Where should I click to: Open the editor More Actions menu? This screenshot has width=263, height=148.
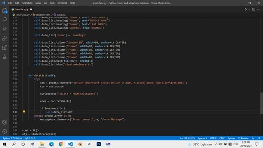(x=258, y=9)
